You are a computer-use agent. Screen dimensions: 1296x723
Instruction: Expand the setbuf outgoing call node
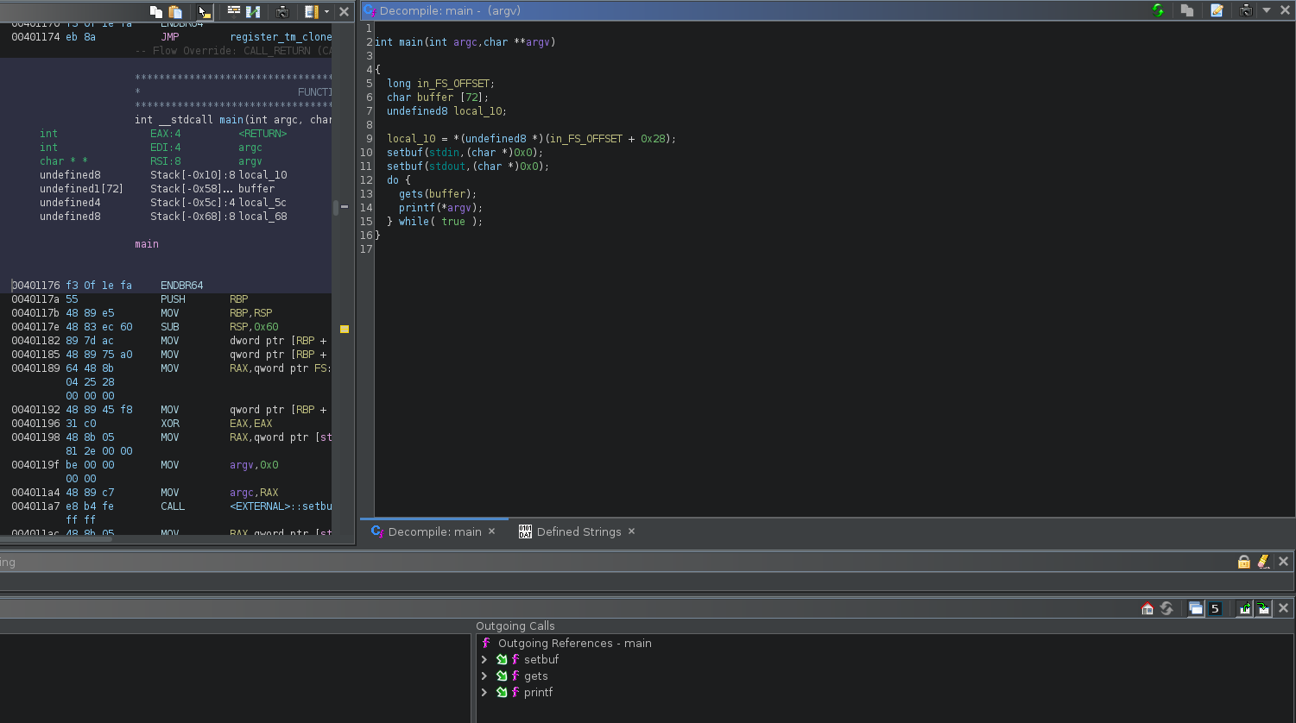point(484,660)
